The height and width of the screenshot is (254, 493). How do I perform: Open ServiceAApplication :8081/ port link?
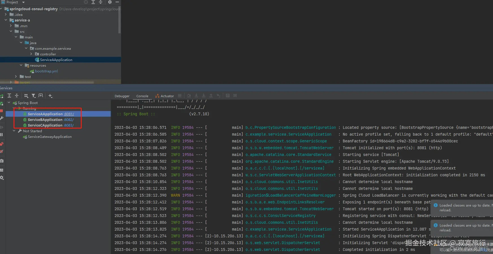click(69, 114)
